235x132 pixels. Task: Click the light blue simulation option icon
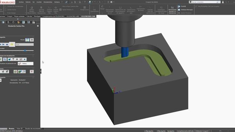pos(24,72)
